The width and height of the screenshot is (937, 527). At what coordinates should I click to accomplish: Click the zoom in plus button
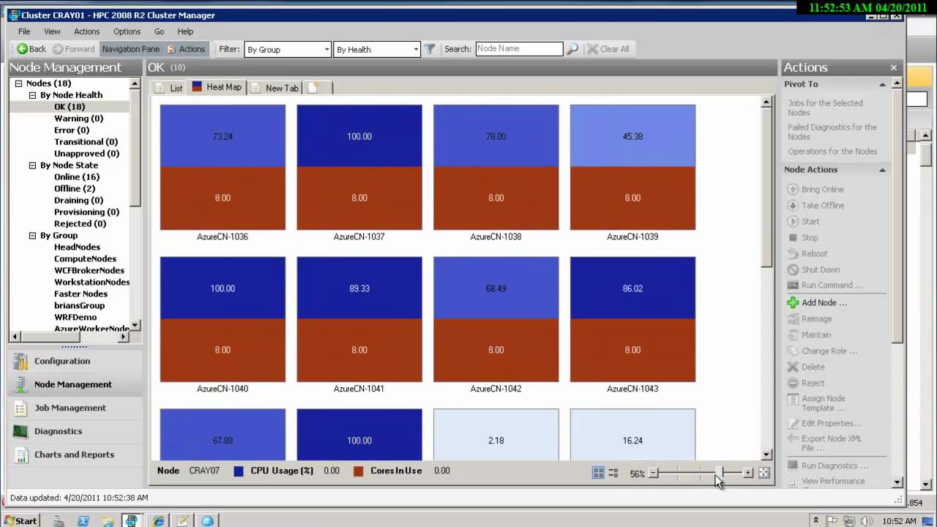(747, 474)
